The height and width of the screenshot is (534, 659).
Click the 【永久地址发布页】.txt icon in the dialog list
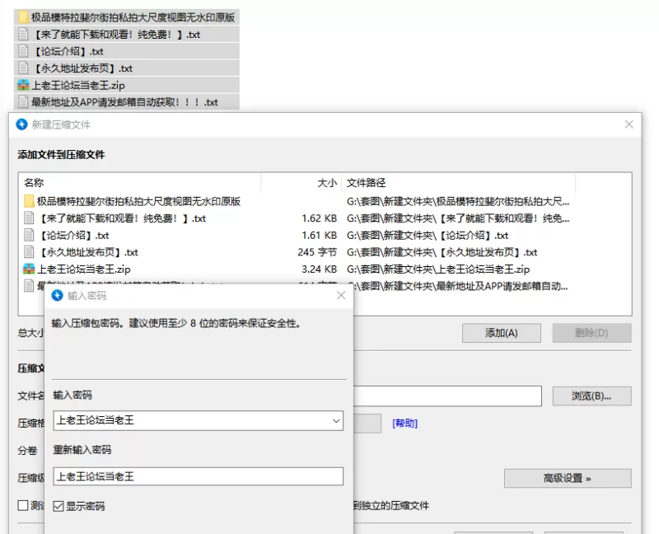29,252
